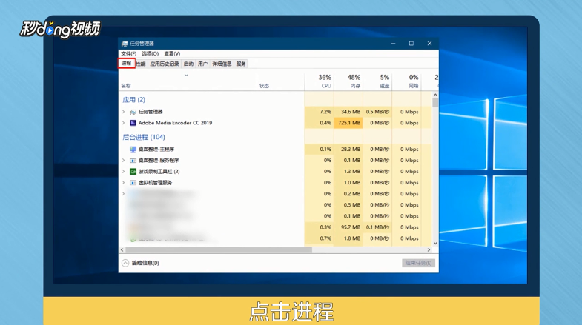Click the green 游戏录制工具栏 icon
Image resolution: width=582 pixels, height=325 pixels.
[x=133, y=172]
